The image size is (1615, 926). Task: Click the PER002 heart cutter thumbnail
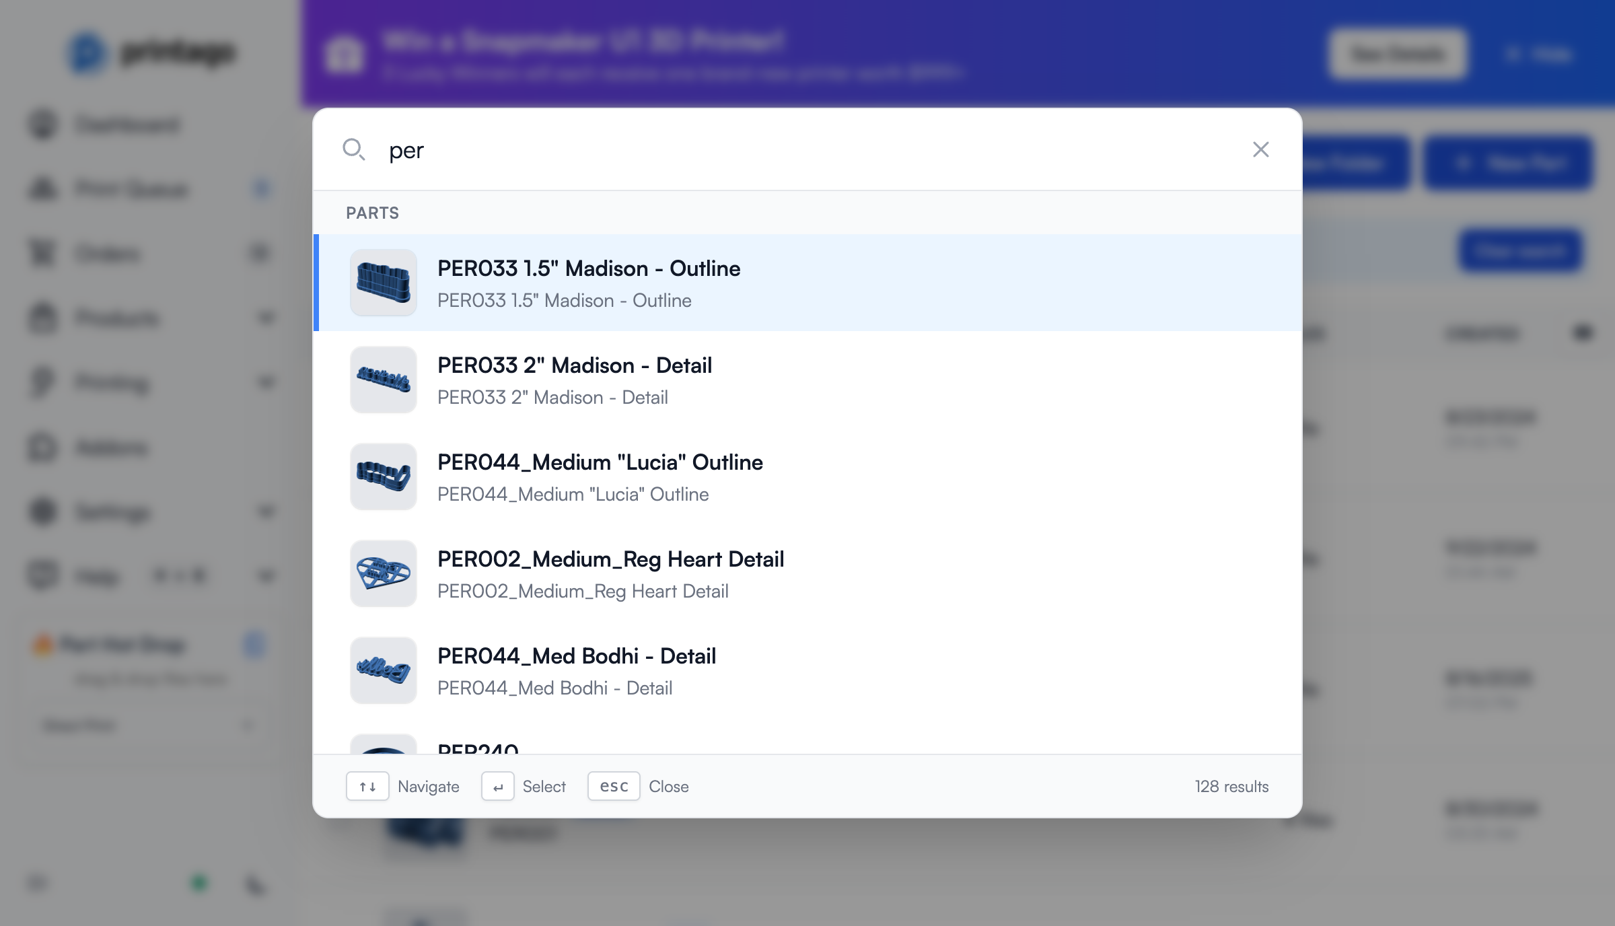(x=382, y=573)
